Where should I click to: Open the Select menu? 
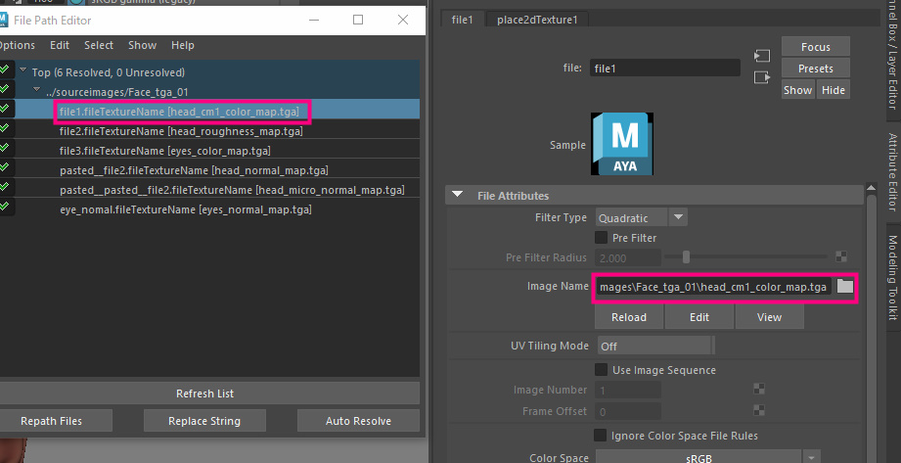[99, 45]
